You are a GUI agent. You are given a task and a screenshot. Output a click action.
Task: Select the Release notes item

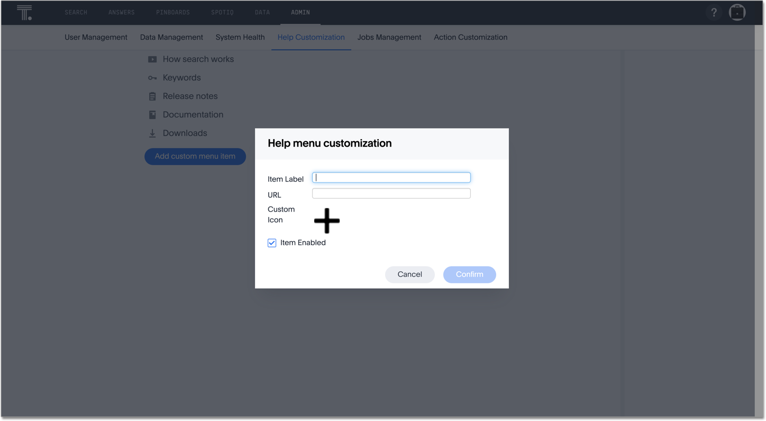coord(190,96)
